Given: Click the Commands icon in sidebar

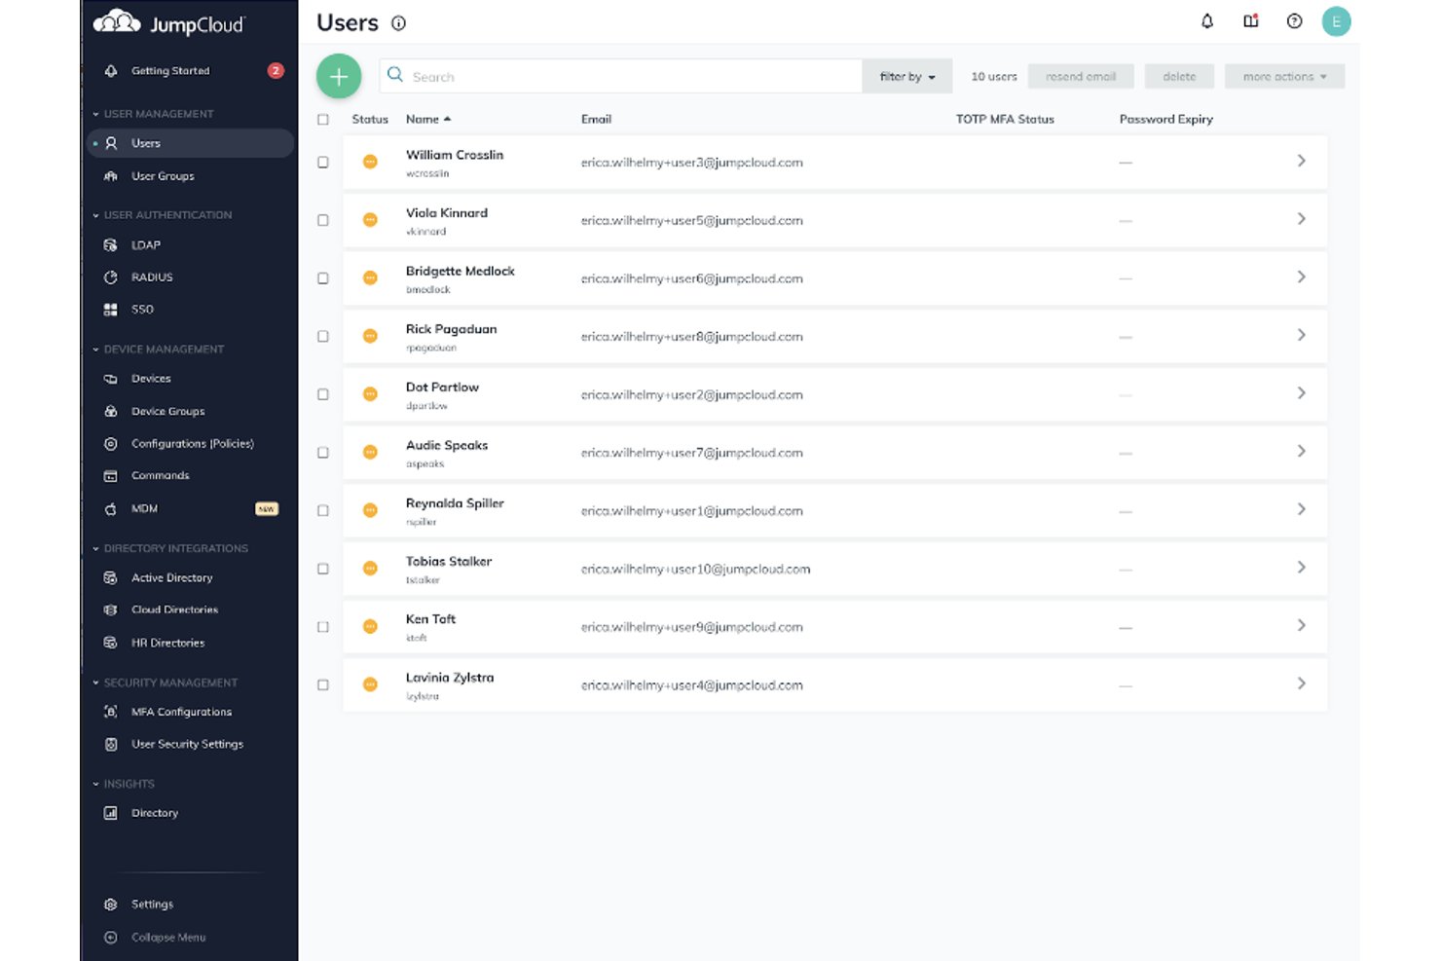Looking at the screenshot, I should click(111, 476).
